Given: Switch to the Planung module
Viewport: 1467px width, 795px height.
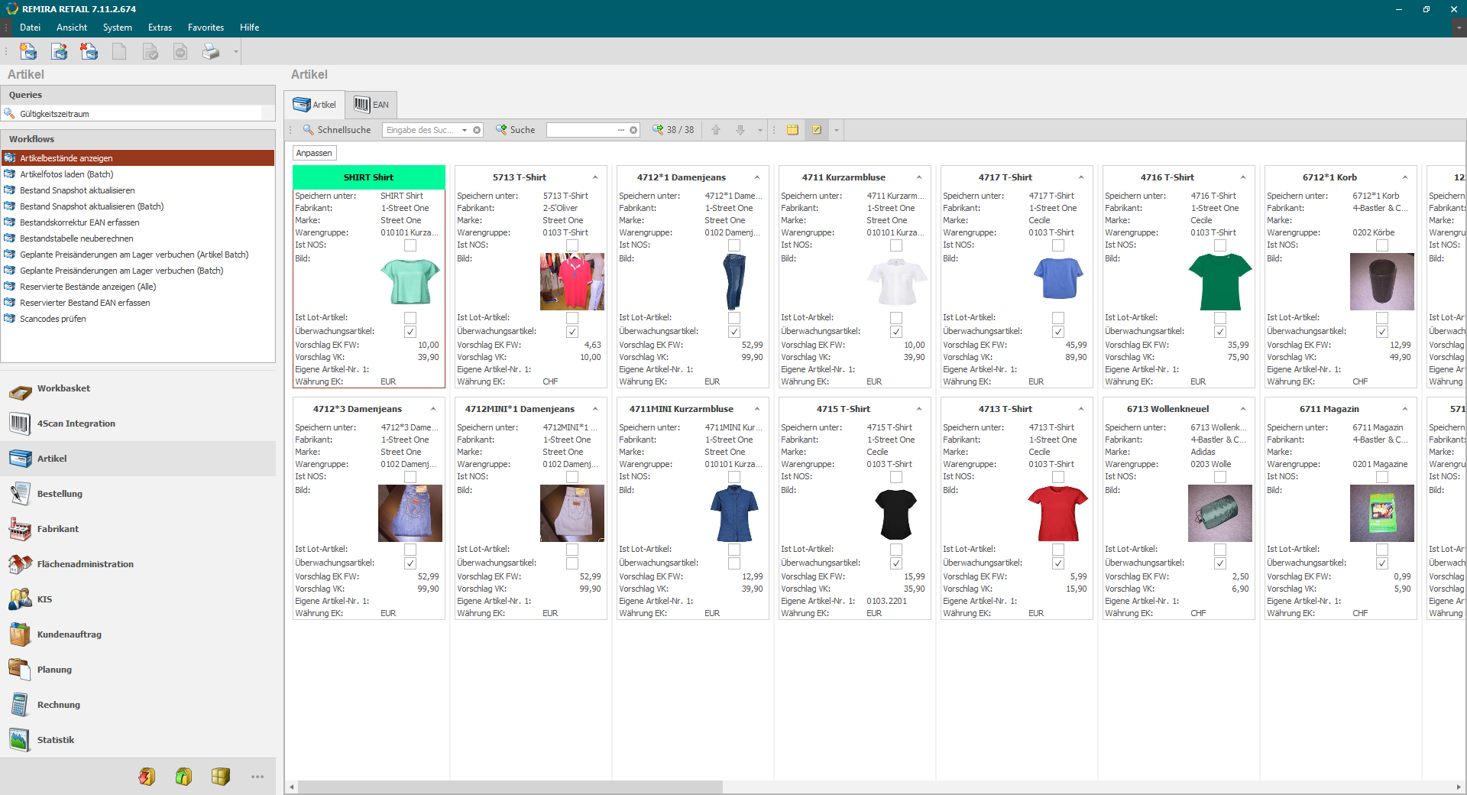Looking at the screenshot, I should coord(53,669).
